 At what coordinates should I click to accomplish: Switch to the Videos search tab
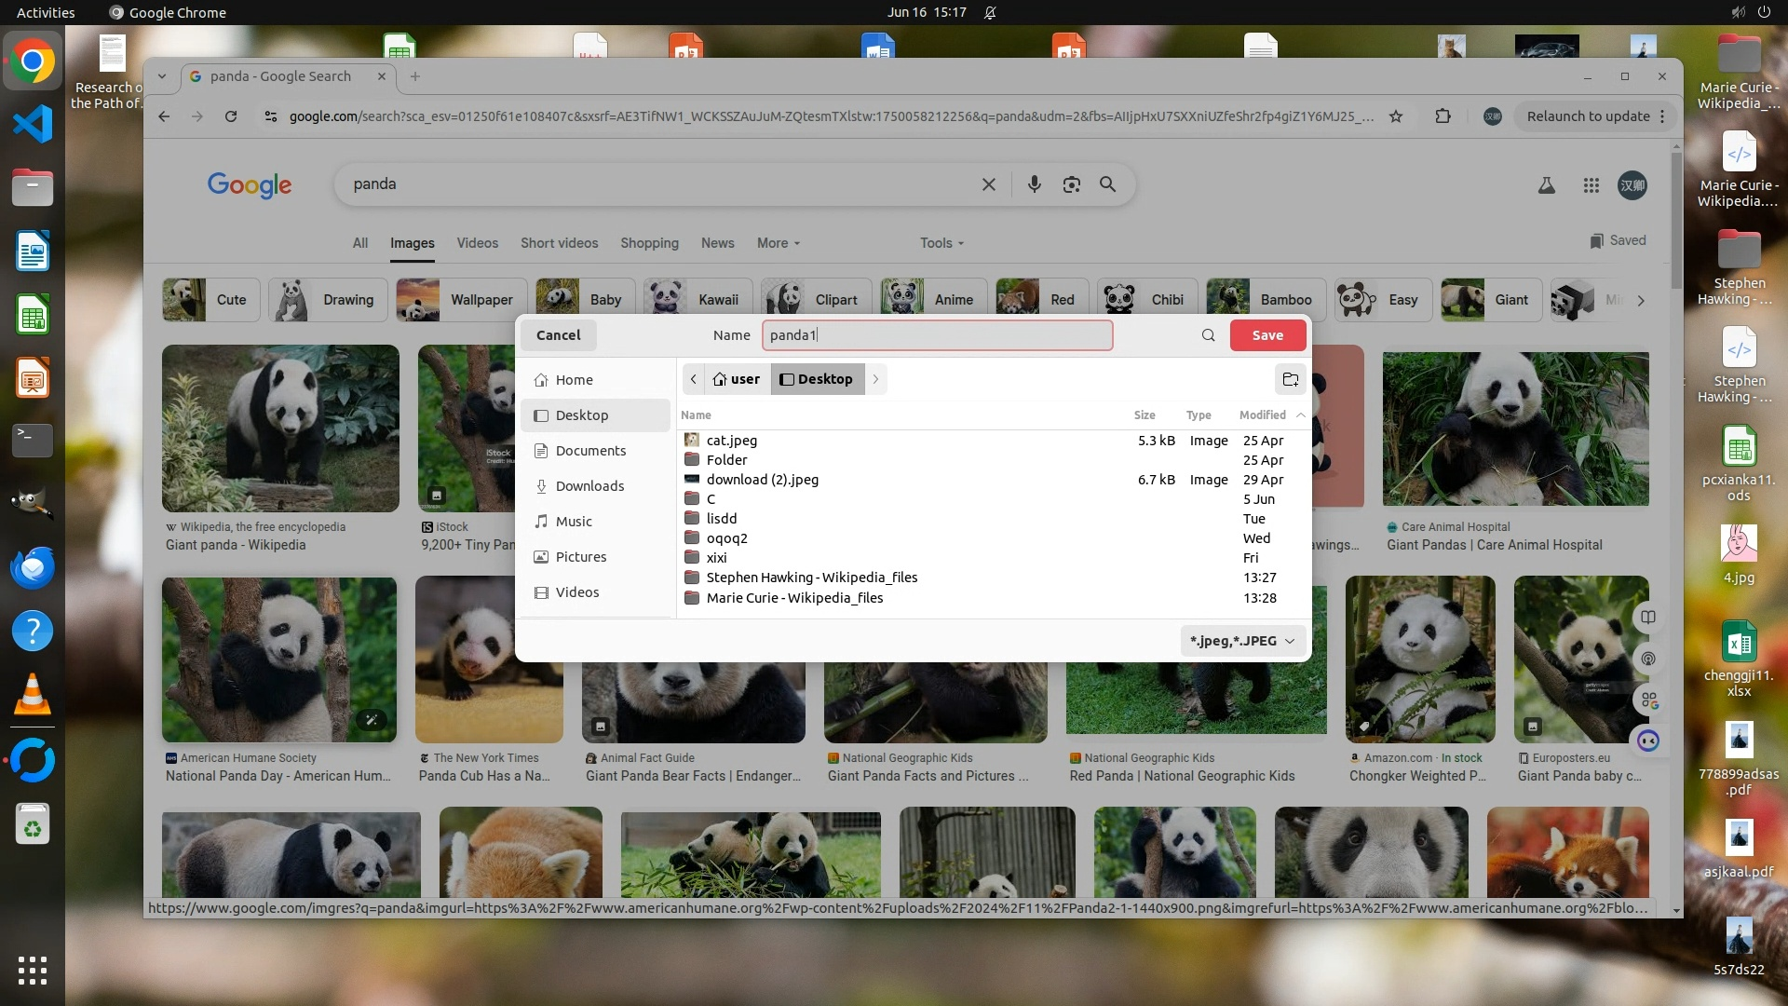(477, 243)
